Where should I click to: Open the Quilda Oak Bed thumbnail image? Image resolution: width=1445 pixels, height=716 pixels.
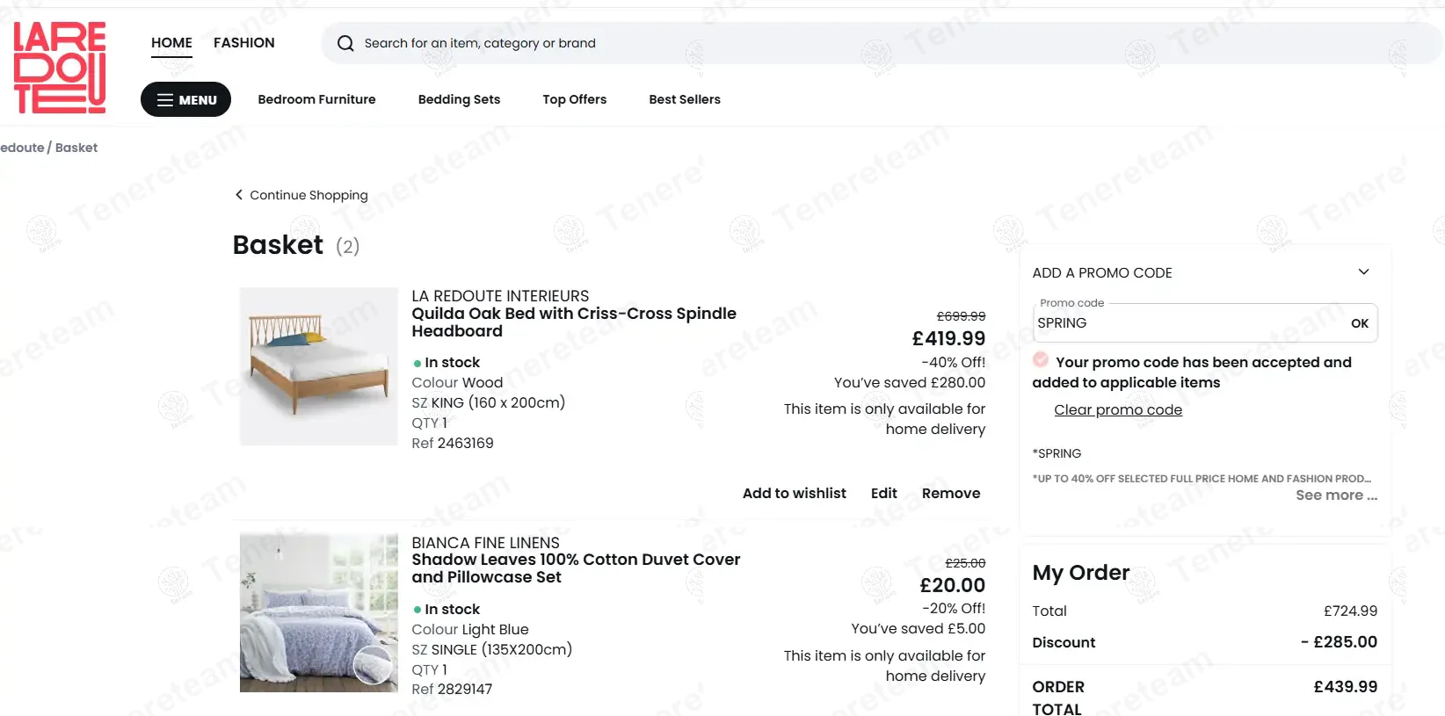[318, 366]
